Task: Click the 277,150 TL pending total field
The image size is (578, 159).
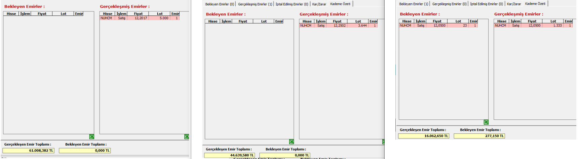Action: click(x=479, y=136)
